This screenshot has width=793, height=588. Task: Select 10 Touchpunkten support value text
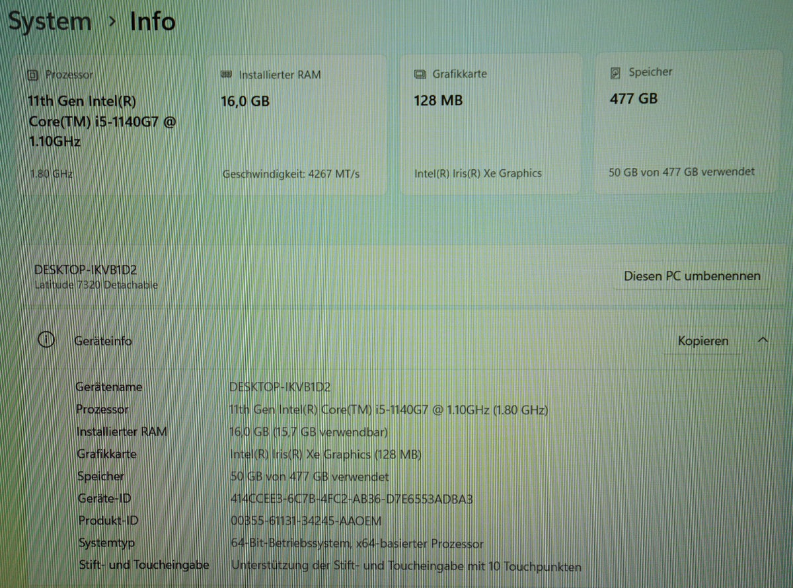406,567
